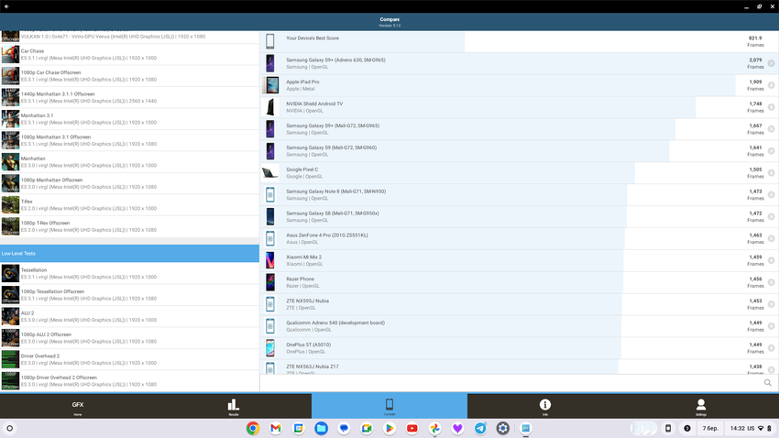Open the Settings tab with person icon
The height and width of the screenshot is (438, 779).
click(x=700, y=406)
